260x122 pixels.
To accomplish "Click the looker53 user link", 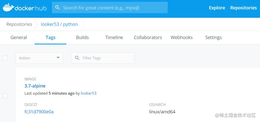I will pos(89,93).
